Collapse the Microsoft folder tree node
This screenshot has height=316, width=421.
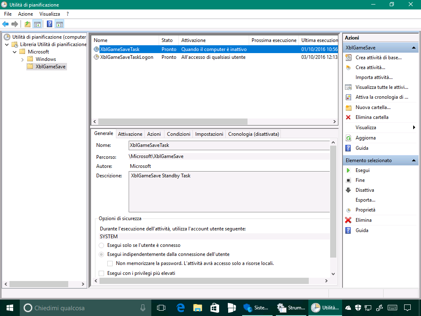pyautogui.click(x=15, y=52)
